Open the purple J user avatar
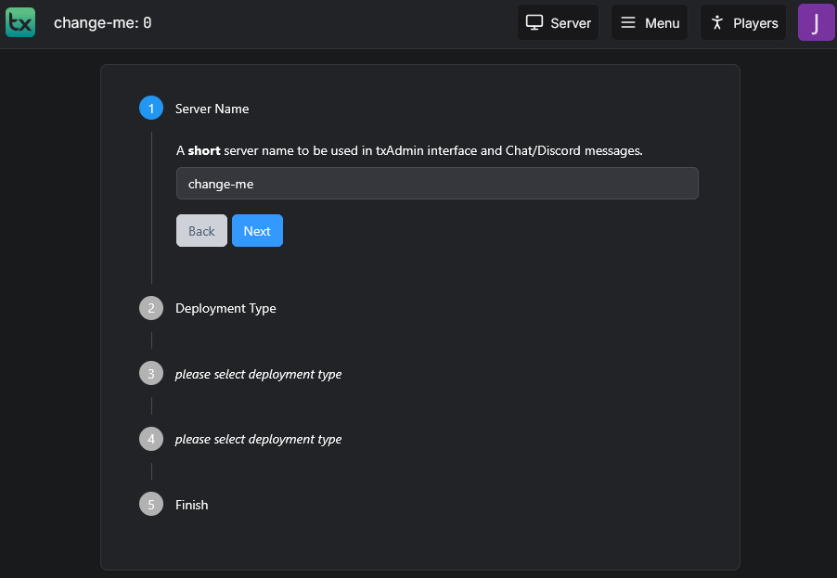This screenshot has height=578, width=837. tap(816, 22)
